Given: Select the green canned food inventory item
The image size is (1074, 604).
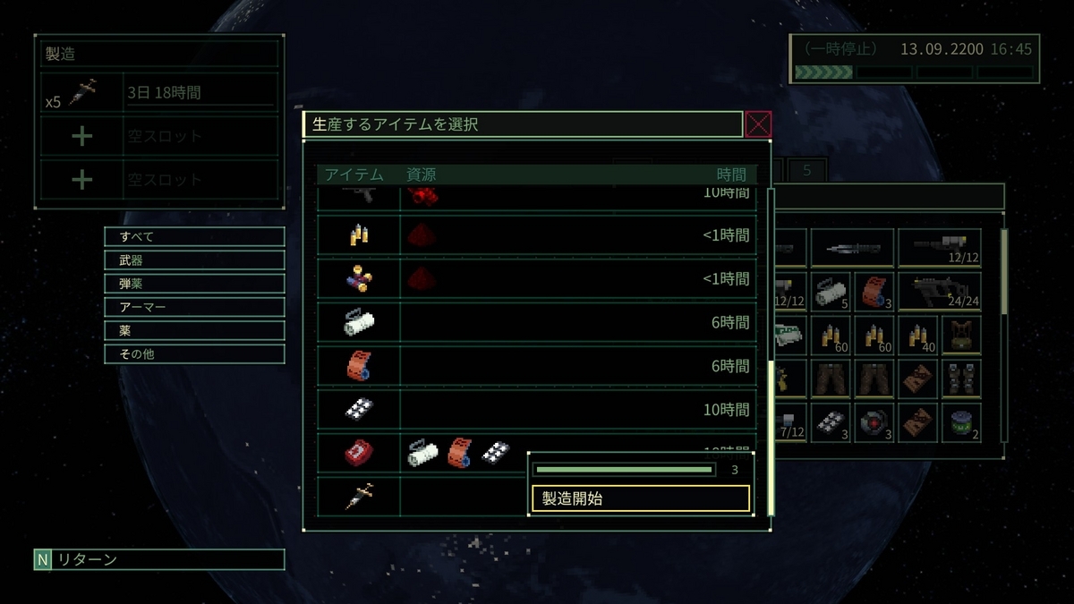Looking at the screenshot, I should 961,422.
